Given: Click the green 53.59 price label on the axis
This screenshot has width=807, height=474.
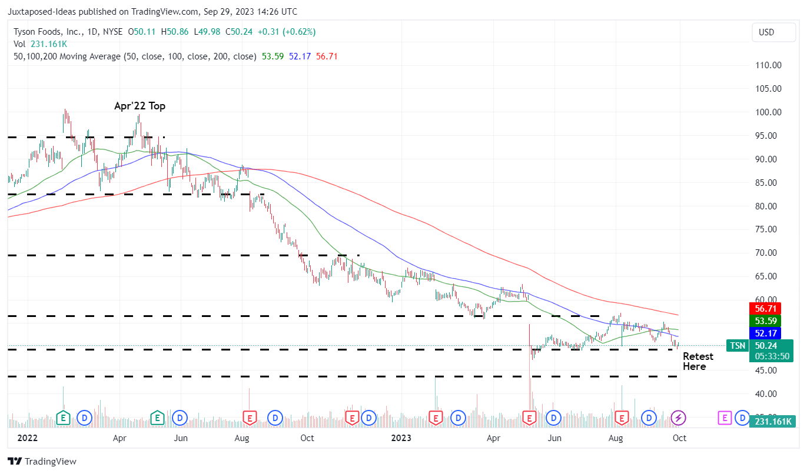Looking at the screenshot, I should 764,321.
